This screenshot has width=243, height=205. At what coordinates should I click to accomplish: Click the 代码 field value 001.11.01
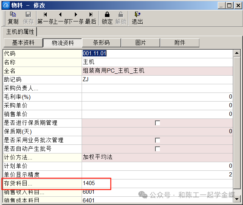pyautogui.click(x=95, y=54)
